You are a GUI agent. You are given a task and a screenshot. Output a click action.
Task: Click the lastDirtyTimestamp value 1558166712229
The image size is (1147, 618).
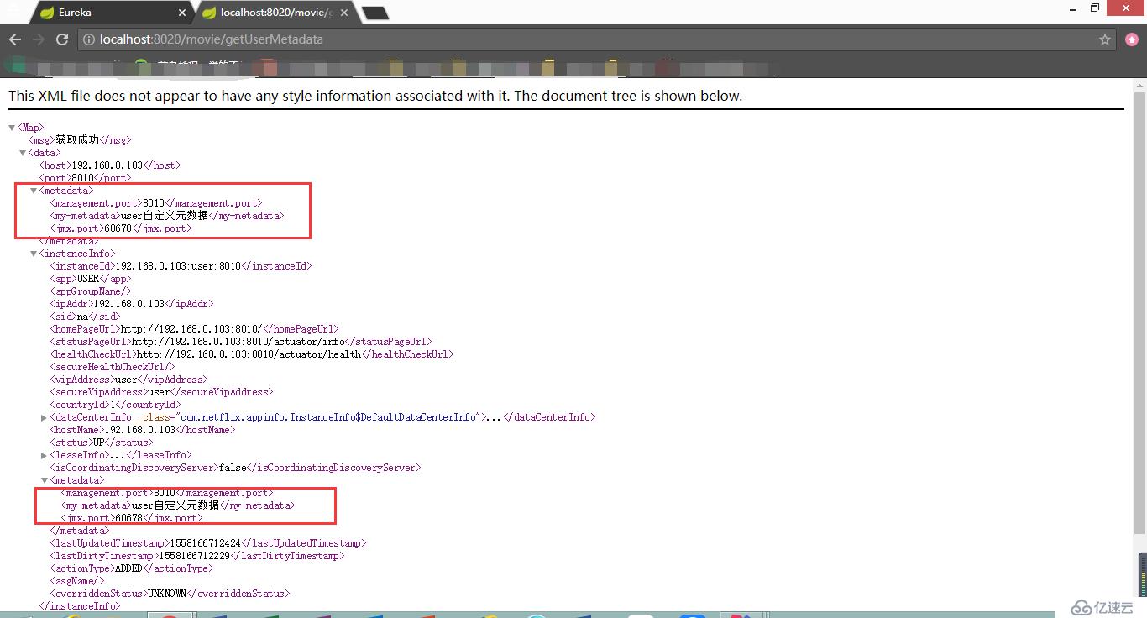(195, 556)
